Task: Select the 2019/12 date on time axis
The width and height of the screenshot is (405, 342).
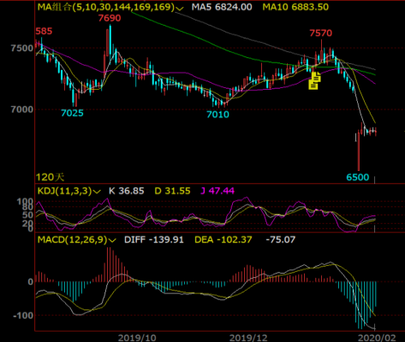Action: 248,338
